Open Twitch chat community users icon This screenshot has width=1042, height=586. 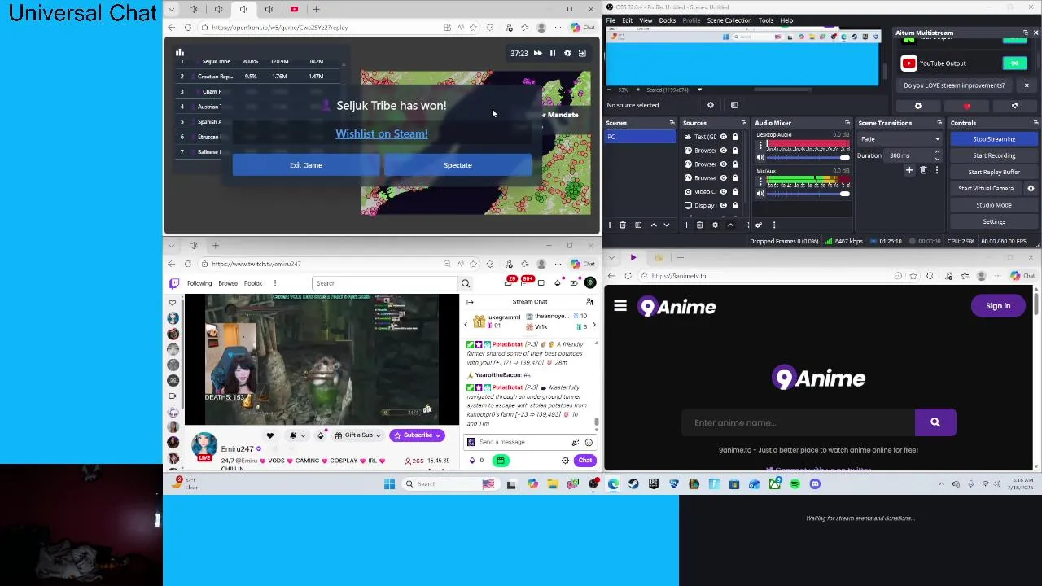pyautogui.click(x=590, y=302)
